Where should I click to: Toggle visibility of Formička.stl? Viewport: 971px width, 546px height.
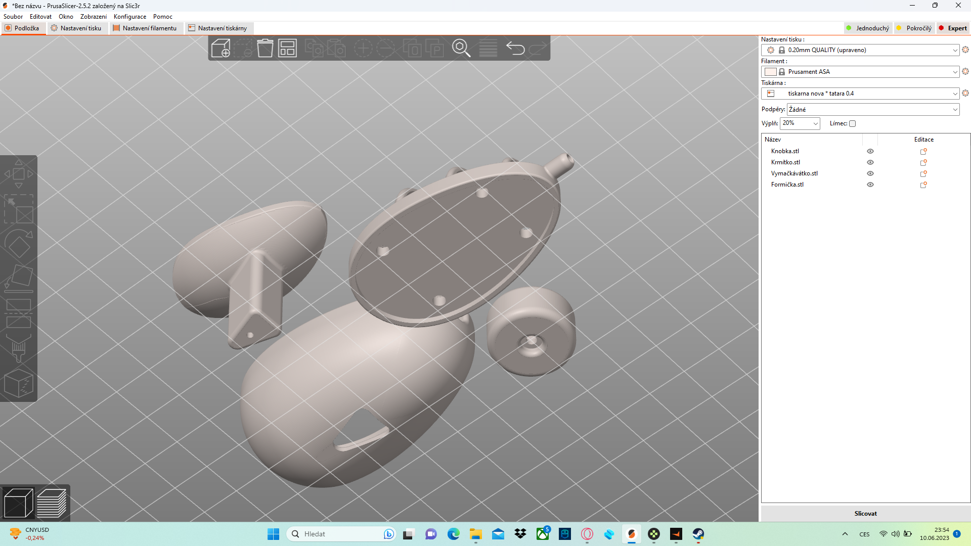(870, 185)
